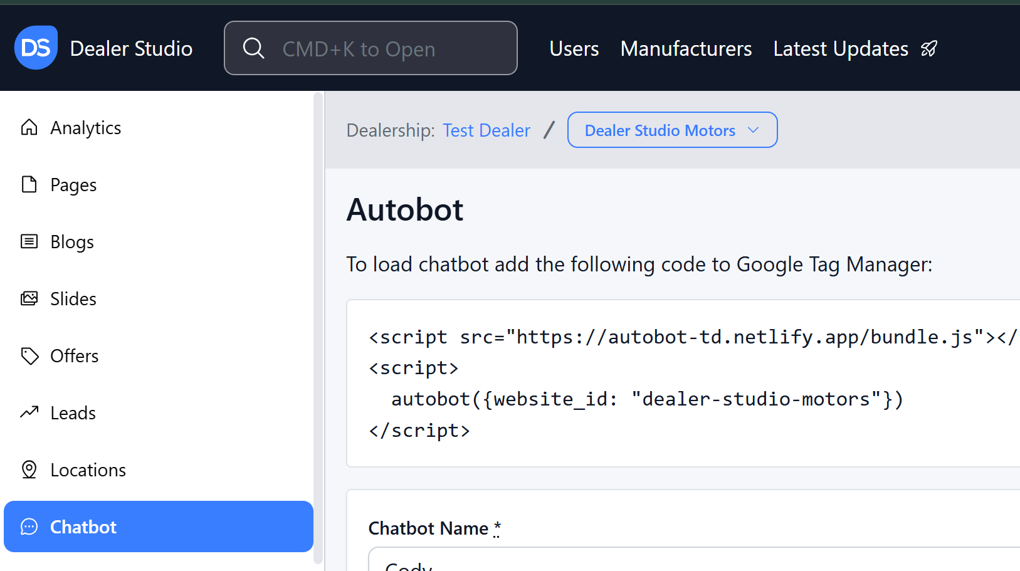Click the Offers tag icon
Viewport: 1020px width, 571px height.
[x=29, y=356]
